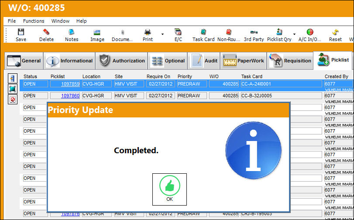Viewport: 354px width, 220px height.
Task: Open picklist link 1097859
Action: (70, 84)
